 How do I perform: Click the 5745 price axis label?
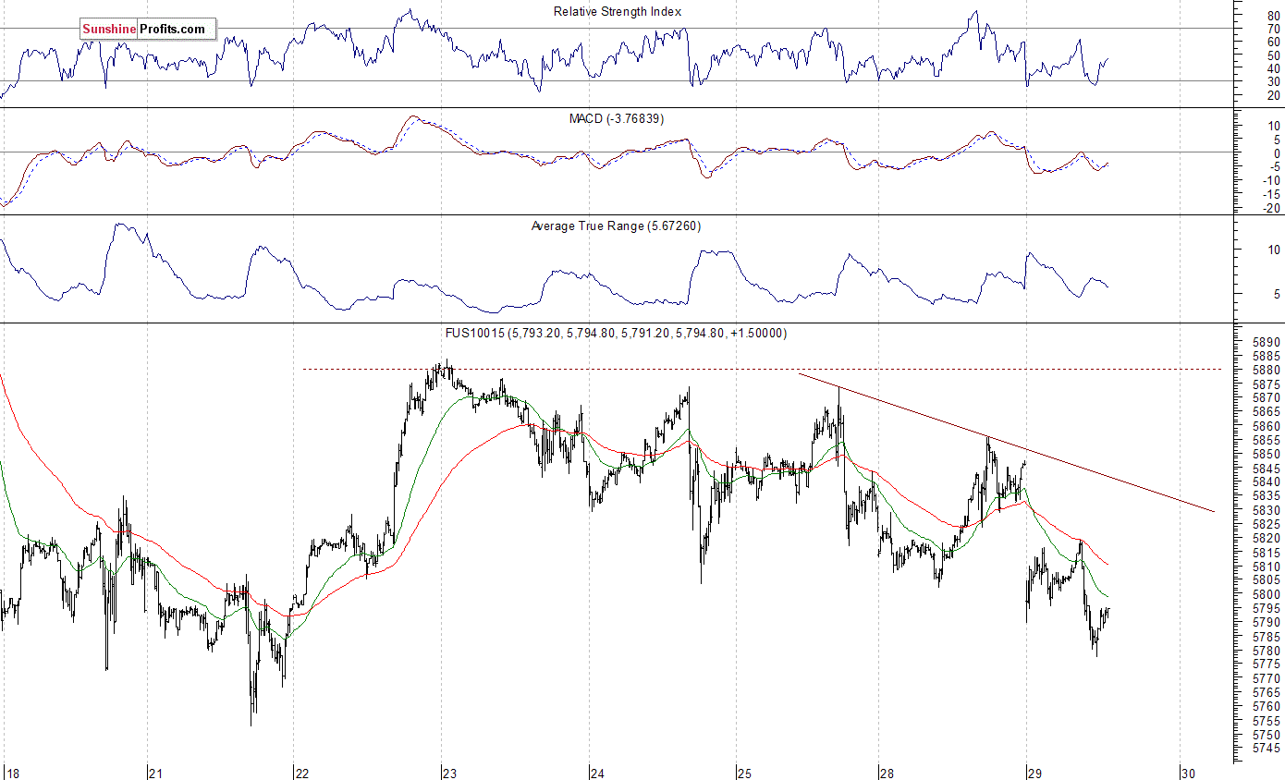pyautogui.click(x=1266, y=749)
